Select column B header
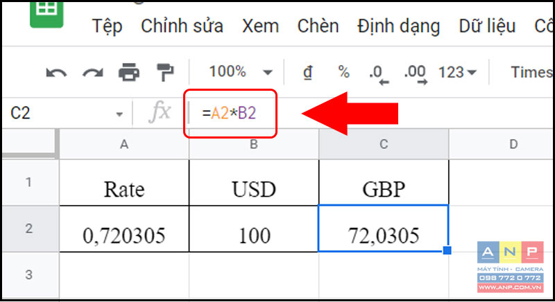This screenshot has height=302, width=555. (x=254, y=144)
